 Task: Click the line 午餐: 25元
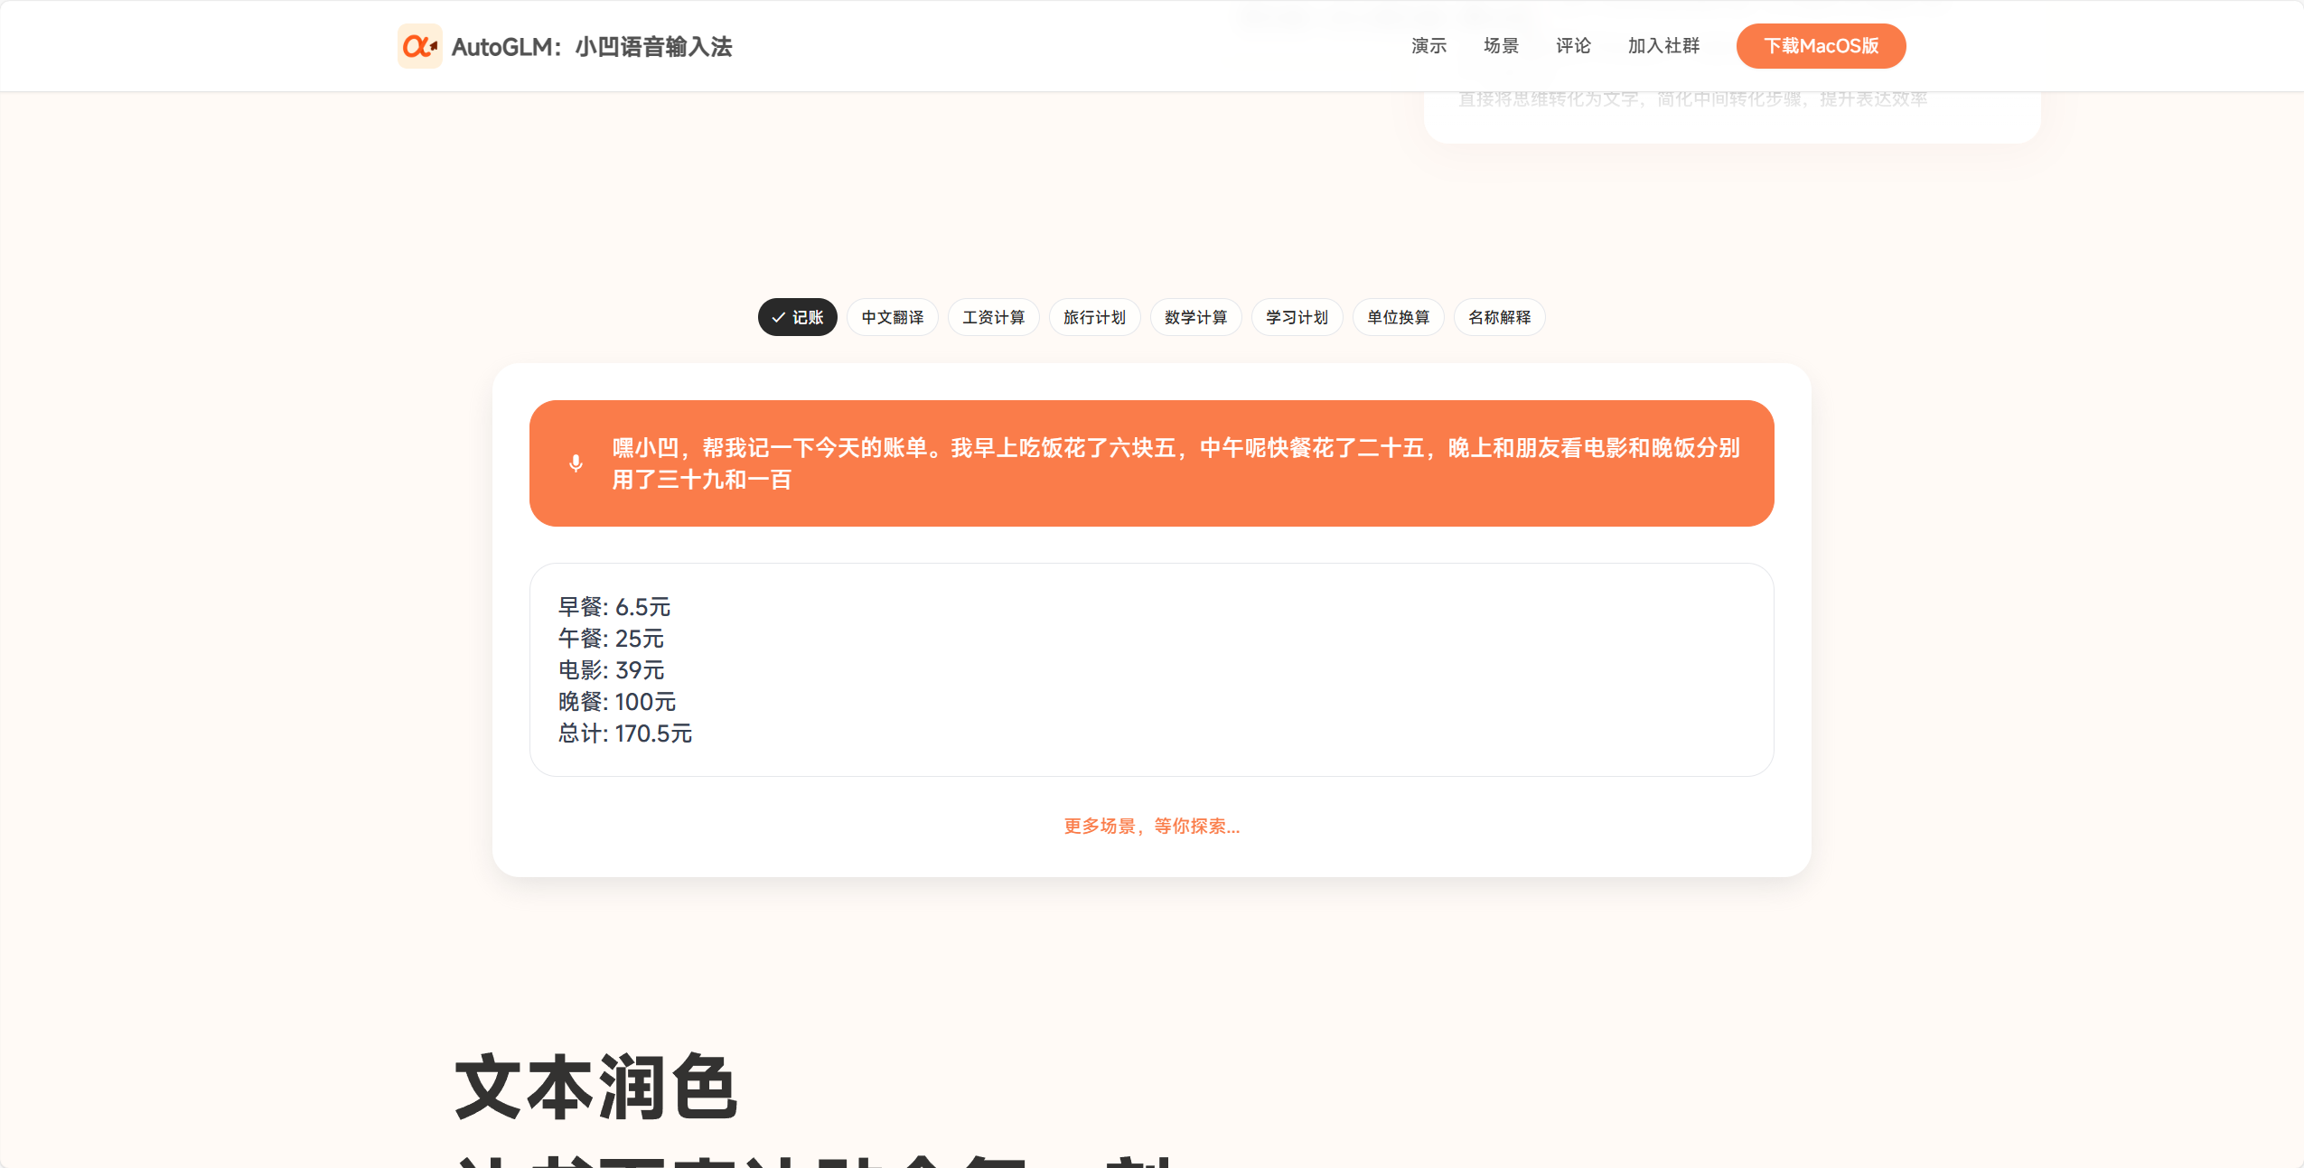pos(611,639)
